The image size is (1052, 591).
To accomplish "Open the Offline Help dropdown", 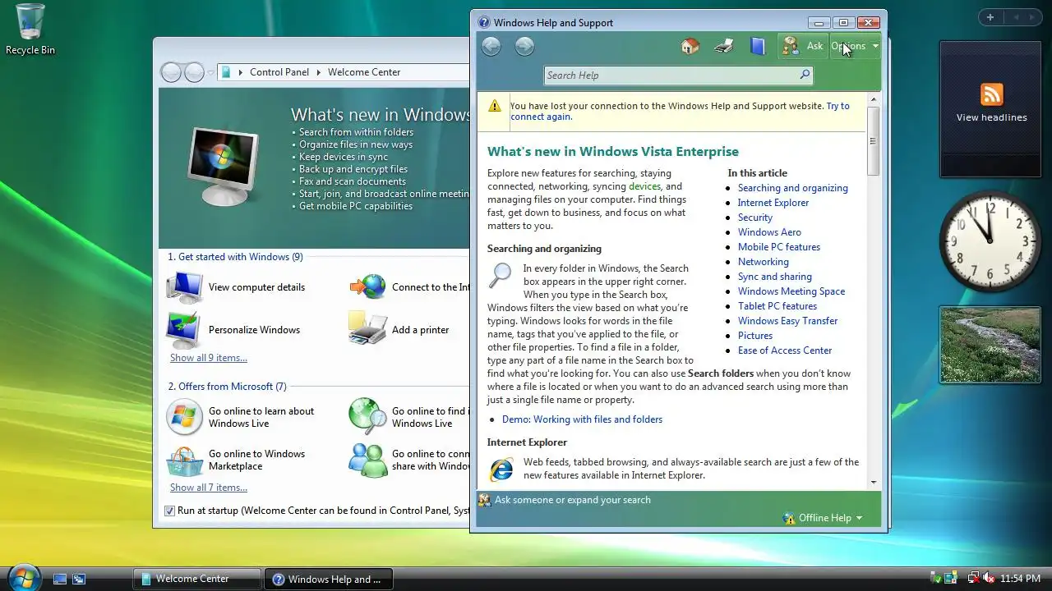I will [x=824, y=518].
